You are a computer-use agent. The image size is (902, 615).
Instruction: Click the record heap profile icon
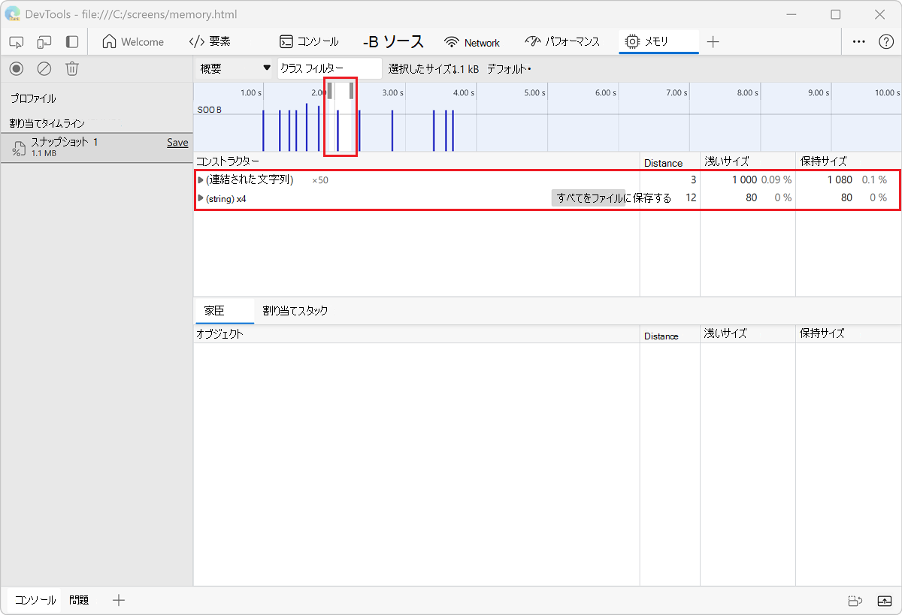(16, 68)
